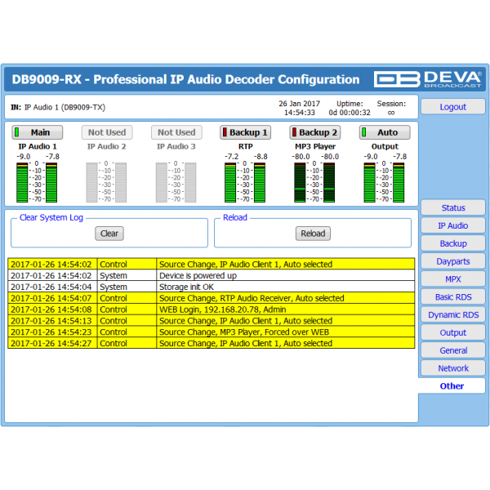The image size is (490, 490).
Task: Click the Session infinity indicator
Action: (x=391, y=113)
